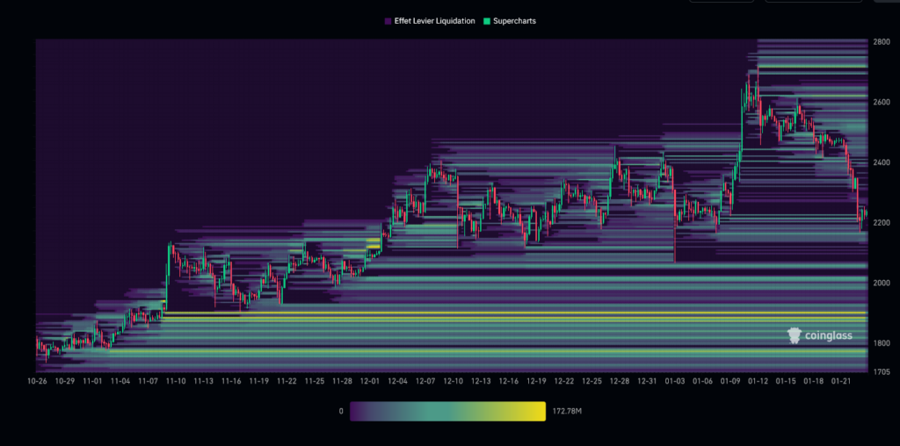Select the 12-04 date axis label

coord(398,381)
